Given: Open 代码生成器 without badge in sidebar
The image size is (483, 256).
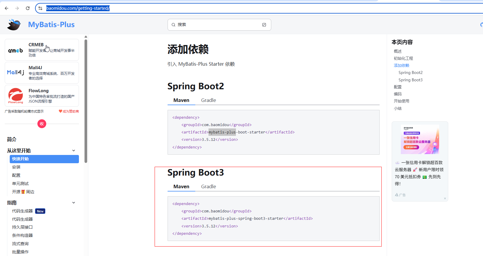Looking at the screenshot, I should click(22, 219).
